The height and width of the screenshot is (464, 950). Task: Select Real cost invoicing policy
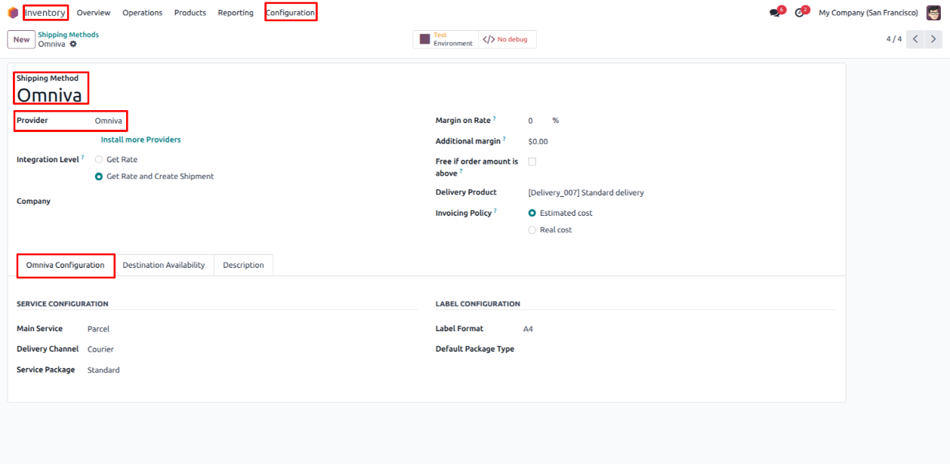click(532, 230)
